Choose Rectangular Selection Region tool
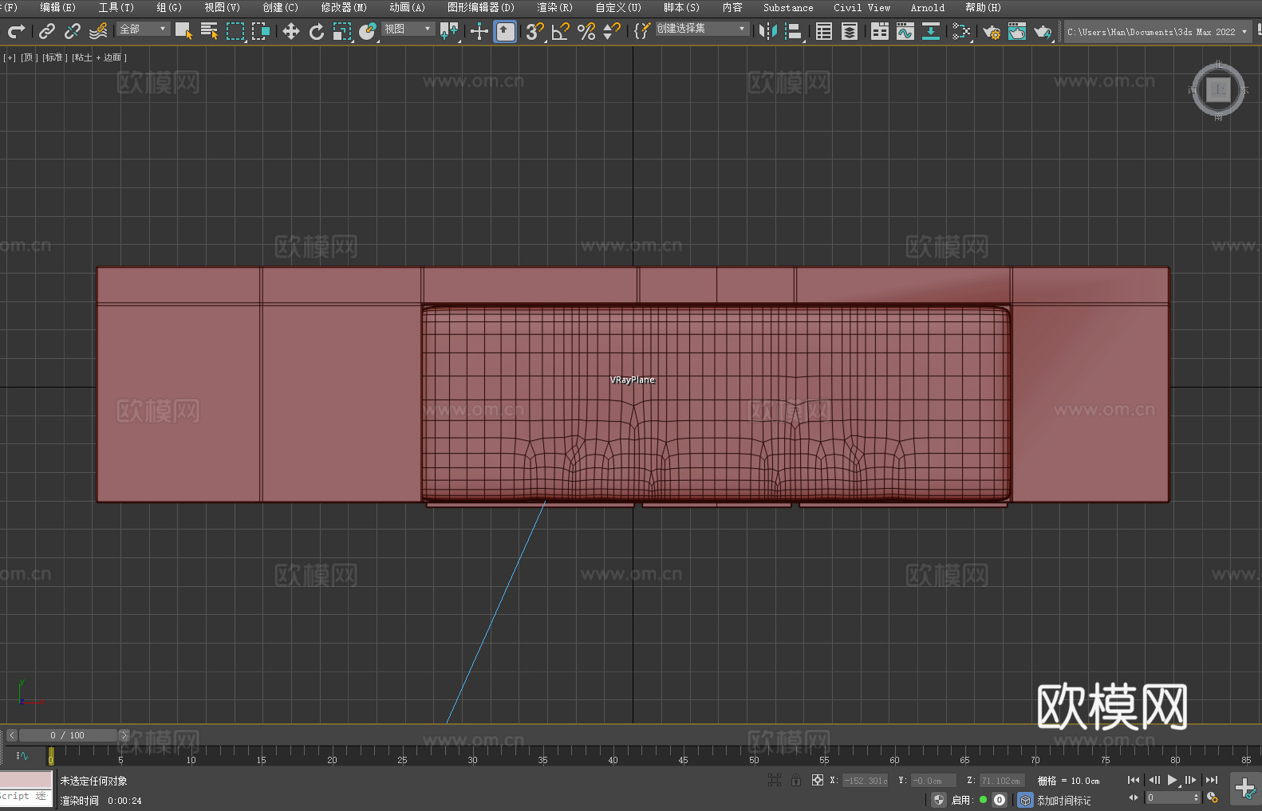Image resolution: width=1262 pixels, height=811 pixels. pyautogui.click(x=235, y=31)
